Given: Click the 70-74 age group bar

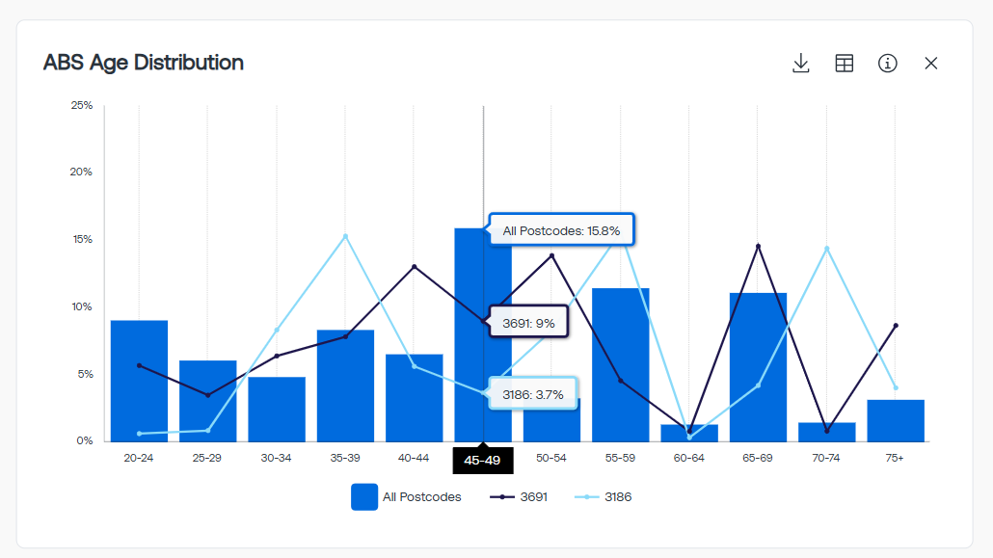Looking at the screenshot, I should pos(827,432).
